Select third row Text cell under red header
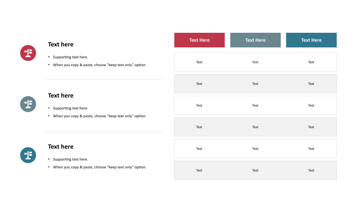356x200 pixels. (199, 105)
